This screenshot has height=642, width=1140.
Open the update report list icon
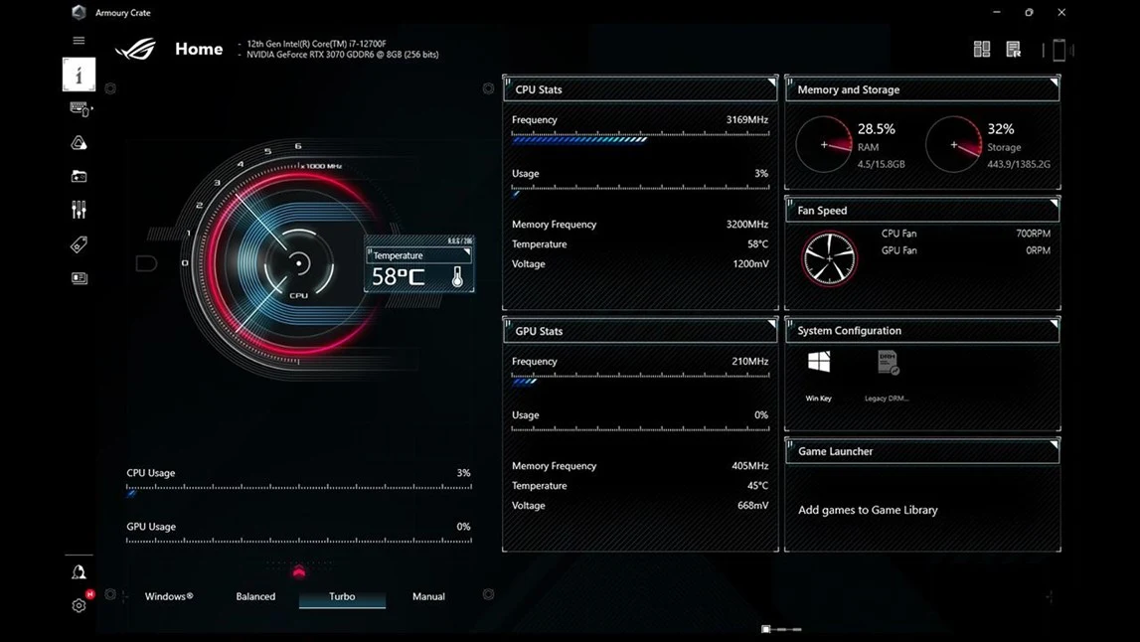click(x=1013, y=49)
